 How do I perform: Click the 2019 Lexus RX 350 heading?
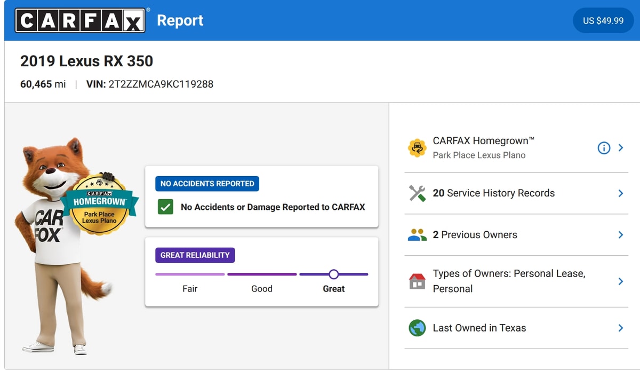click(x=86, y=61)
